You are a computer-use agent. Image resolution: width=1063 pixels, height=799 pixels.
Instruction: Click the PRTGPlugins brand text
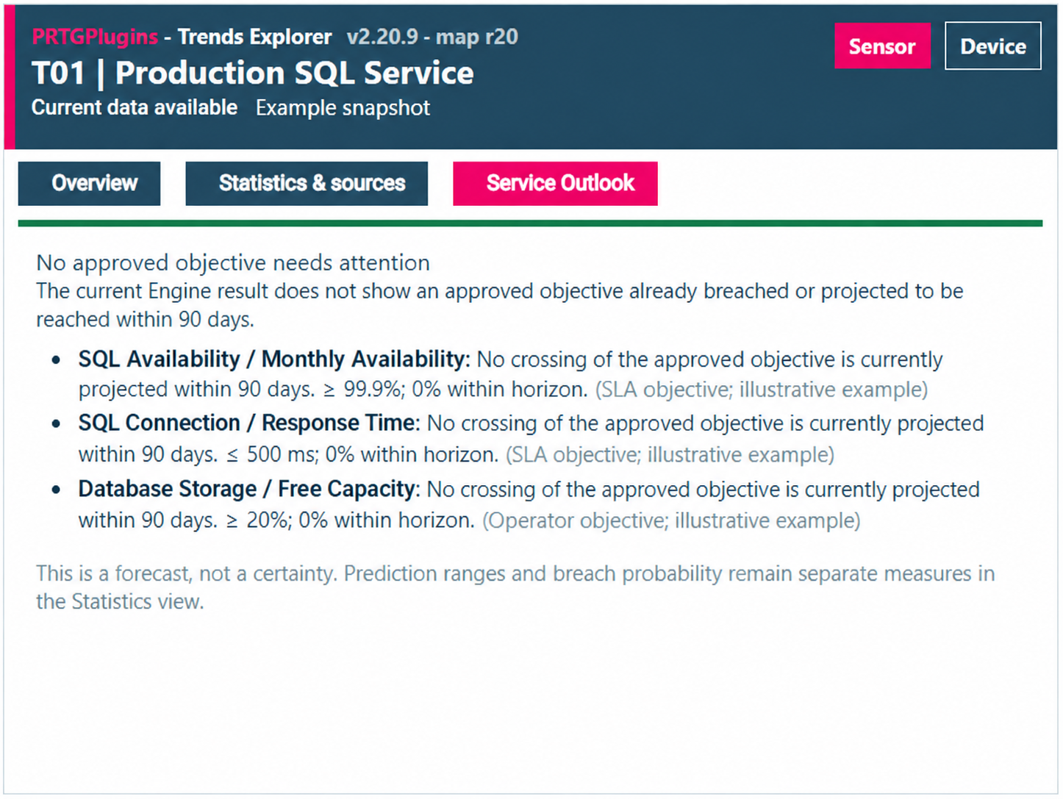[95, 37]
